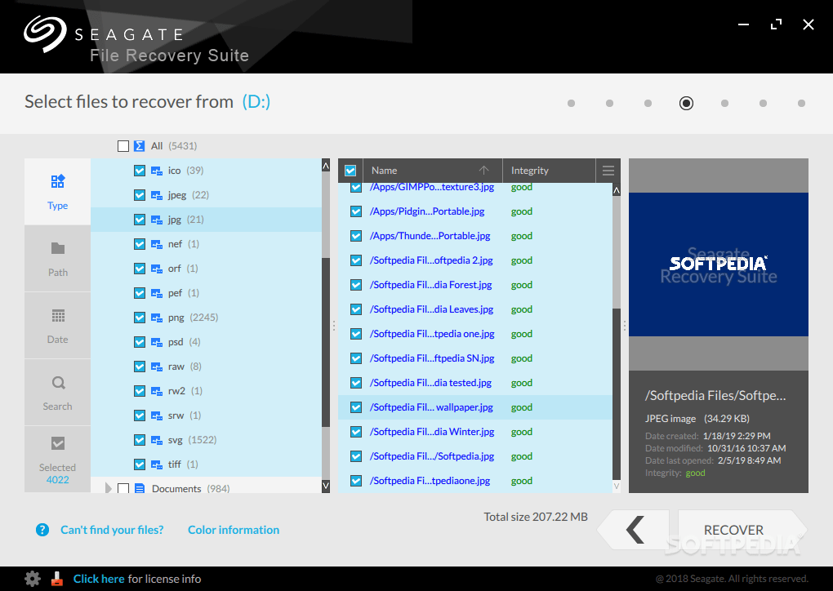Click the RECOVER button
833x591 pixels.
click(x=733, y=530)
